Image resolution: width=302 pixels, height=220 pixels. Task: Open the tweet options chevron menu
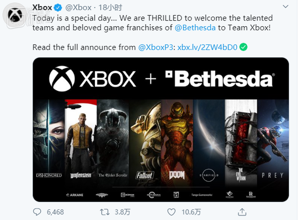tap(285, 7)
